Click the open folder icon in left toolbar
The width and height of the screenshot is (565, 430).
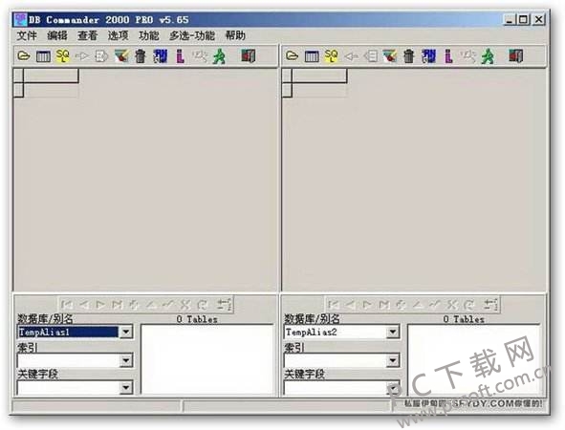pos(24,56)
